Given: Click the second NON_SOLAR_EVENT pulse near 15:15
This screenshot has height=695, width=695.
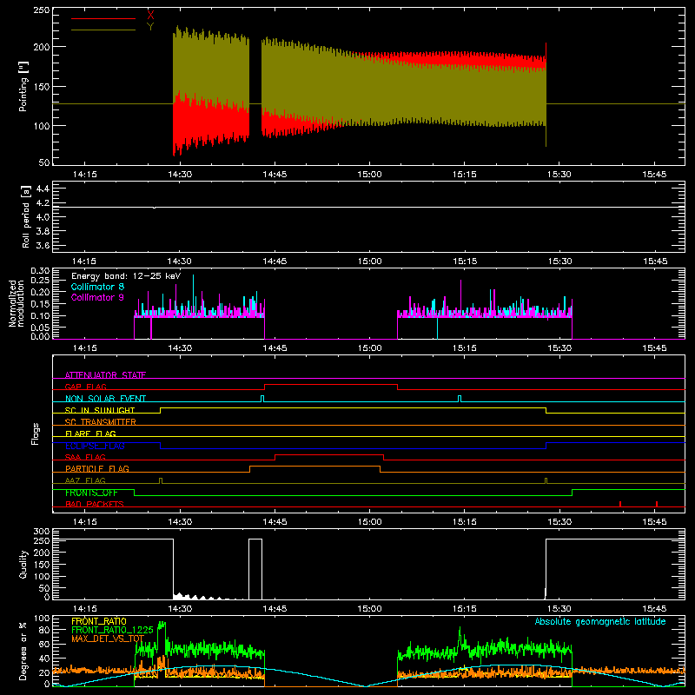Looking at the screenshot, I should (460, 399).
